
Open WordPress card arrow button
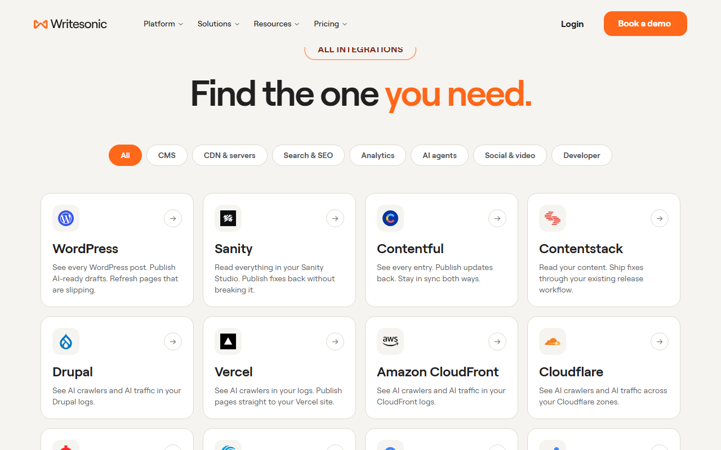coord(173,218)
